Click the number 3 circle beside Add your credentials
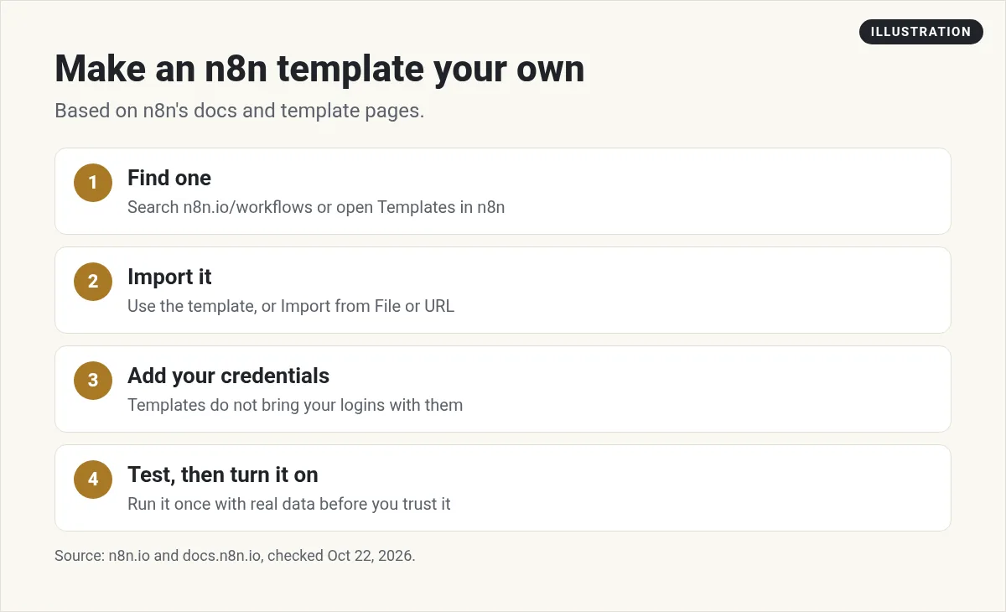The width and height of the screenshot is (1006, 612). coord(93,381)
